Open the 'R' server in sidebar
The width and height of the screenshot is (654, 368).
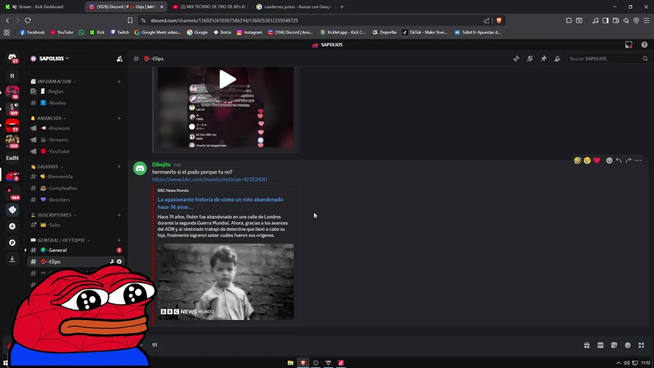pos(12,76)
